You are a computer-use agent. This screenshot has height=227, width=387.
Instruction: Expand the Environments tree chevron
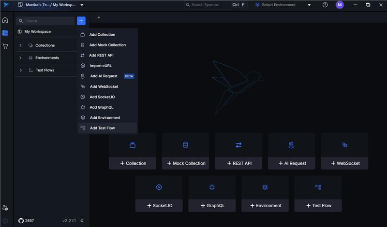20,57
